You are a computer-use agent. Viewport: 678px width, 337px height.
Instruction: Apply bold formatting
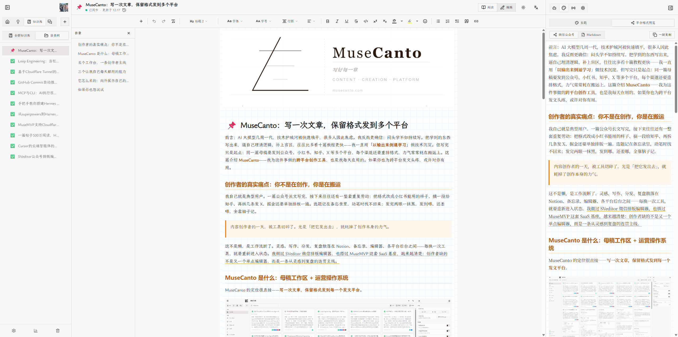(328, 21)
